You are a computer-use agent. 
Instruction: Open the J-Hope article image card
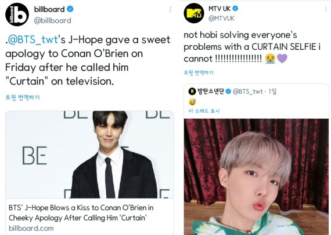89,155
